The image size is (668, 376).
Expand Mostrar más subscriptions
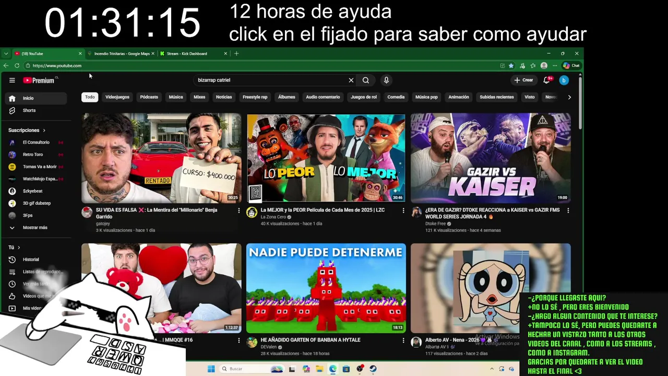pos(35,228)
